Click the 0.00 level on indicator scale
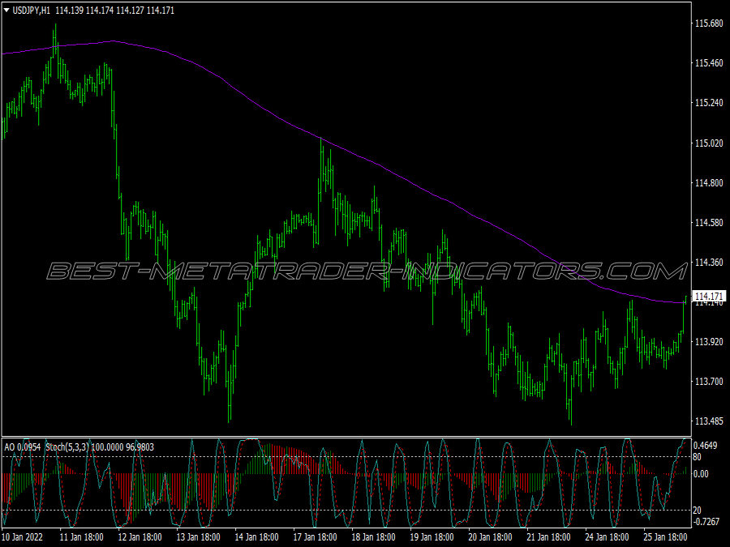 (x=701, y=473)
